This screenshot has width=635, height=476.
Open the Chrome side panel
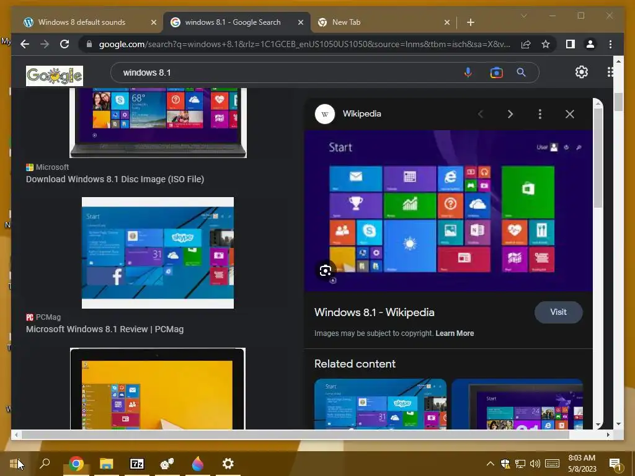571,44
